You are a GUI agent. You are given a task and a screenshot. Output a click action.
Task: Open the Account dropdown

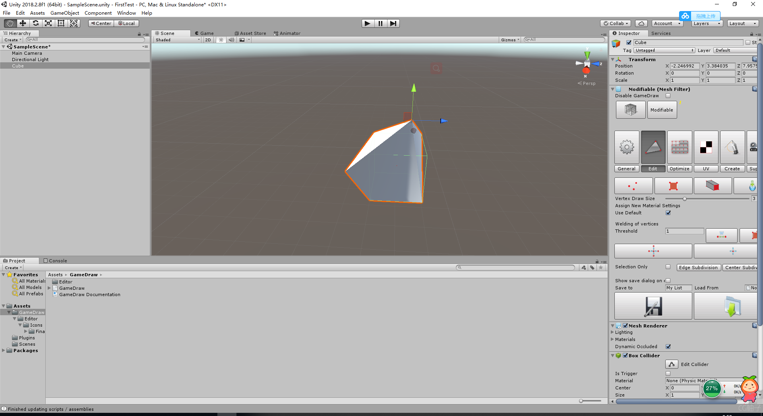click(667, 23)
